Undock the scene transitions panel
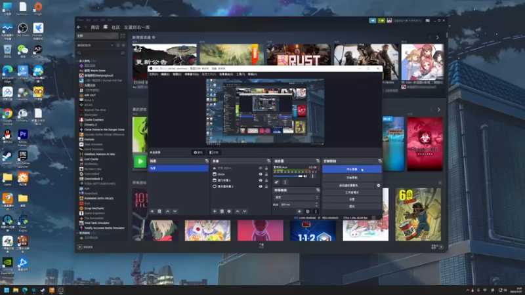The height and width of the screenshot is (295, 525). [318, 190]
